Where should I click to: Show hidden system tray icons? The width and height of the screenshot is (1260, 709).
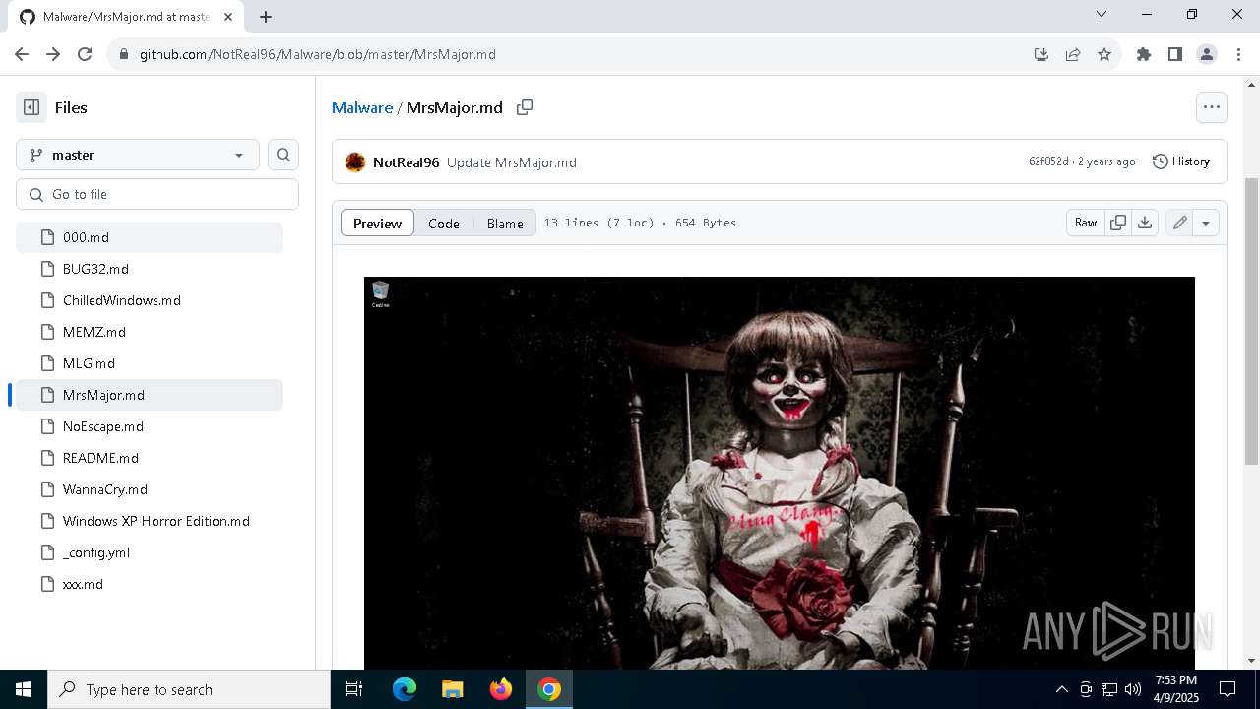pos(1061,689)
